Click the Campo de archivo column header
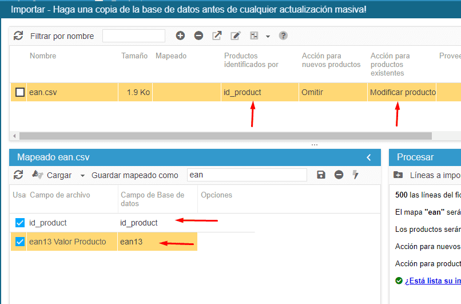The image size is (461, 304). coord(60,195)
